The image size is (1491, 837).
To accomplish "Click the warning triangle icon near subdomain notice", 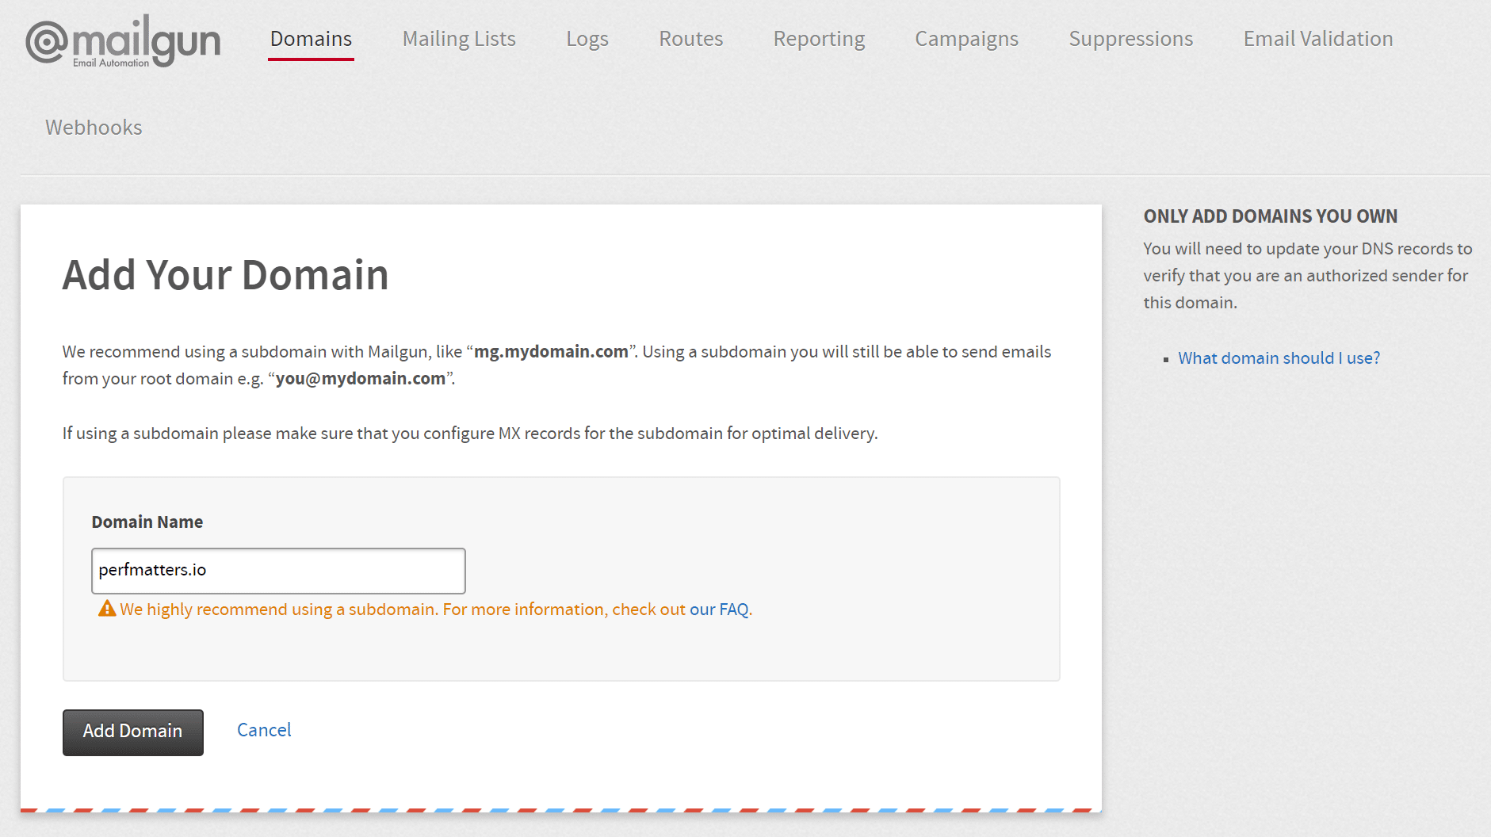I will (107, 609).
